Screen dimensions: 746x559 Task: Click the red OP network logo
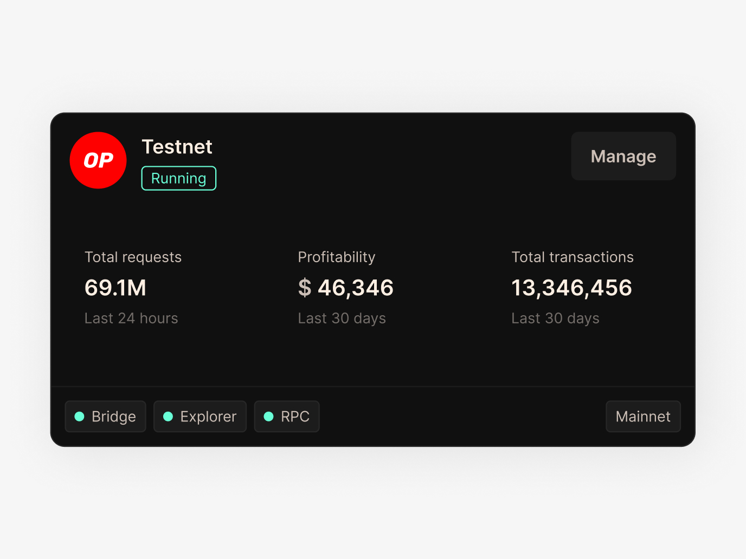click(x=98, y=160)
